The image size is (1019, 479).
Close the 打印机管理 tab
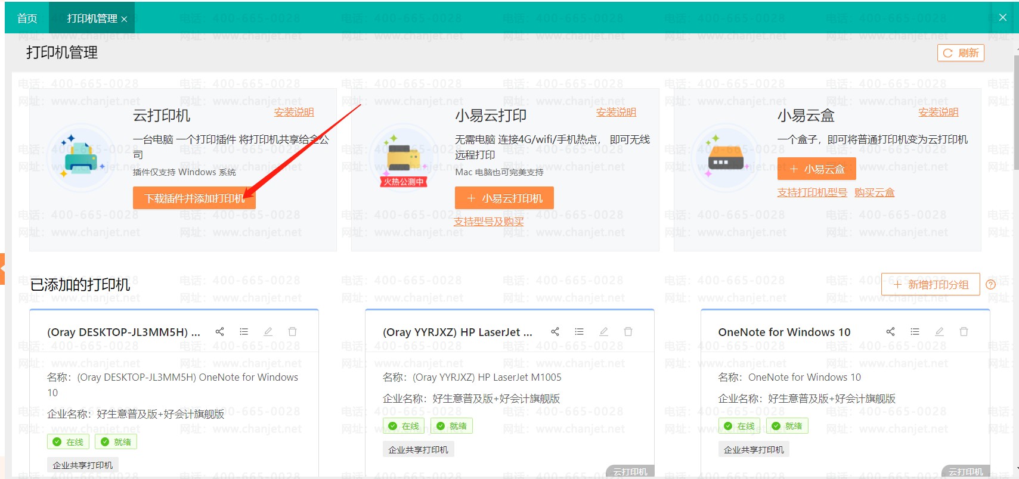point(124,19)
